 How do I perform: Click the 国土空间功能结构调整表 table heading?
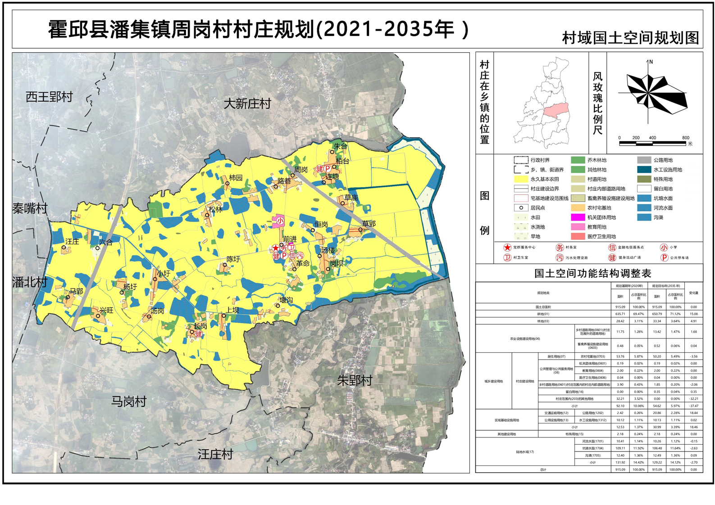coord(592,273)
